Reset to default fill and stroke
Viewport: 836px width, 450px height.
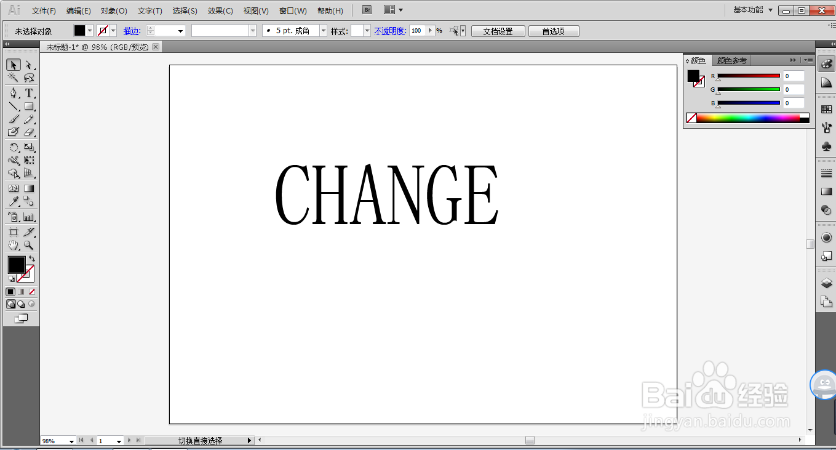click(x=11, y=279)
